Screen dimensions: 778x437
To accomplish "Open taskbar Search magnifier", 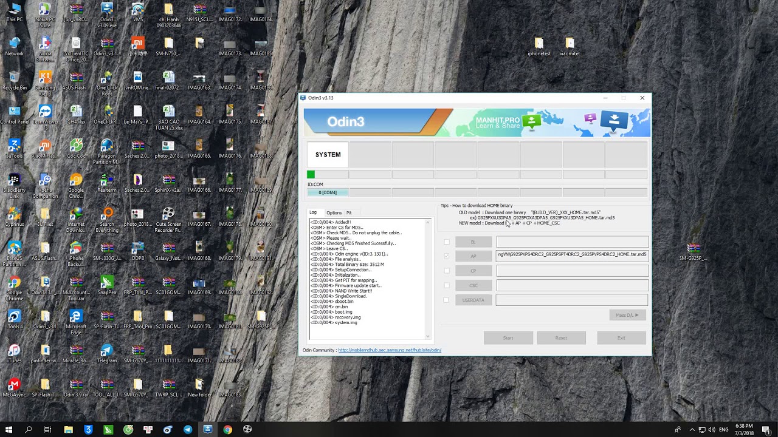I will pos(29,430).
